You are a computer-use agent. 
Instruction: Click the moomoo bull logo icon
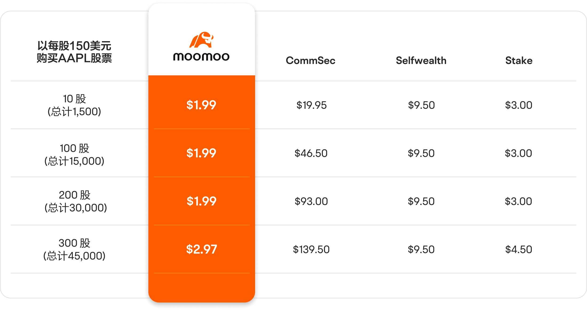(201, 40)
